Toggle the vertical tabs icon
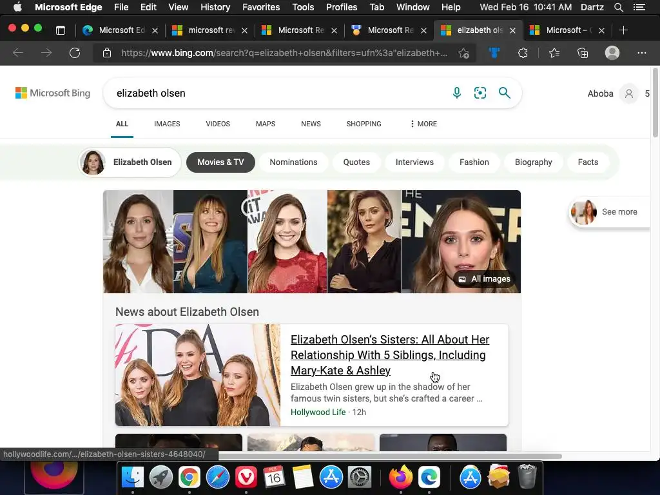Viewport: 660px width, 495px height. pyautogui.click(x=61, y=30)
